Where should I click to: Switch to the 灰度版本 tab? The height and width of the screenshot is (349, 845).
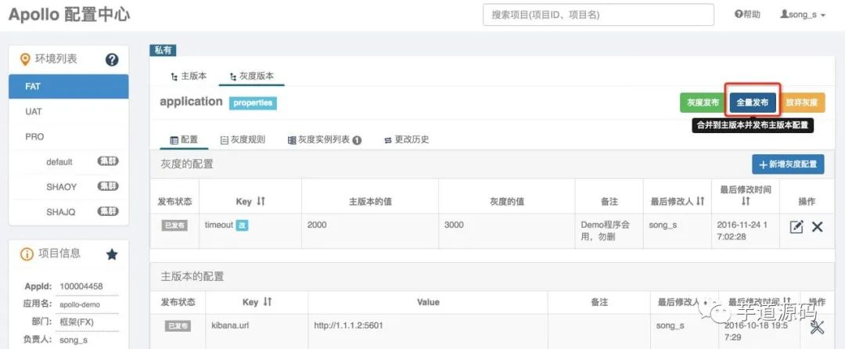click(251, 76)
